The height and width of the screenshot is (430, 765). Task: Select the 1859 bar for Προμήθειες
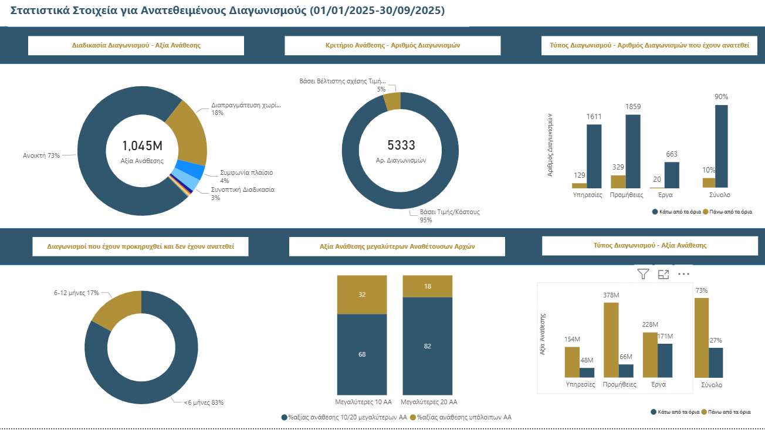632,151
